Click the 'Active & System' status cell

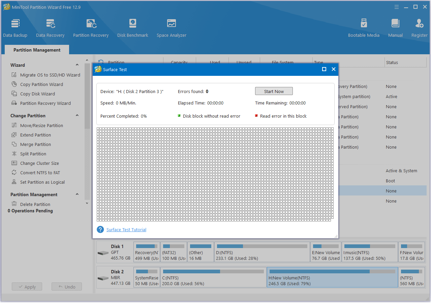click(x=401, y=171)
